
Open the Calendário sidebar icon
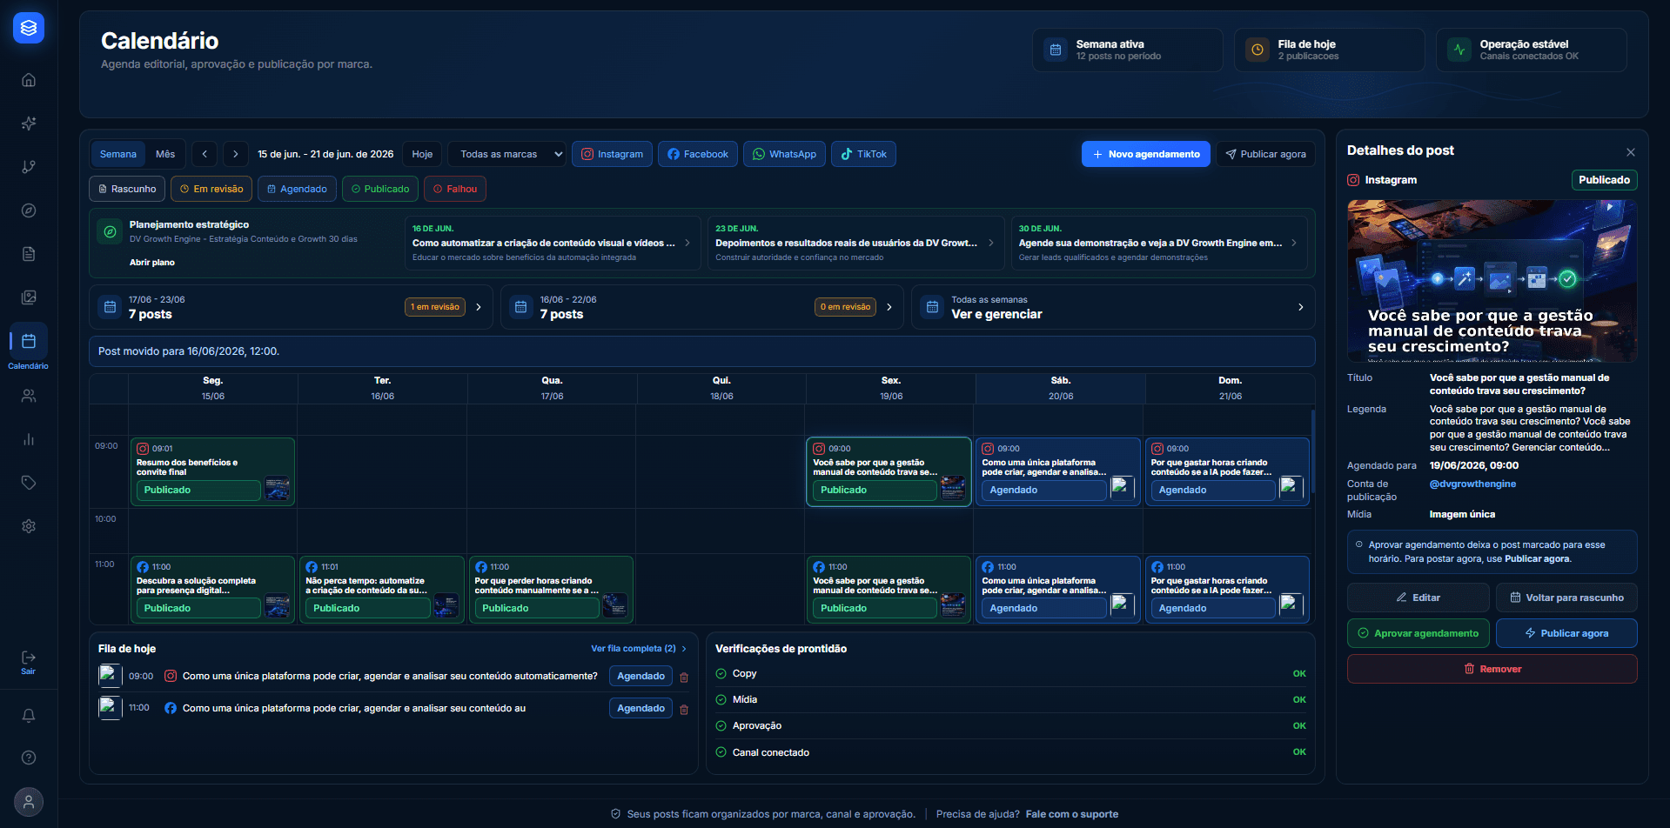29,341
